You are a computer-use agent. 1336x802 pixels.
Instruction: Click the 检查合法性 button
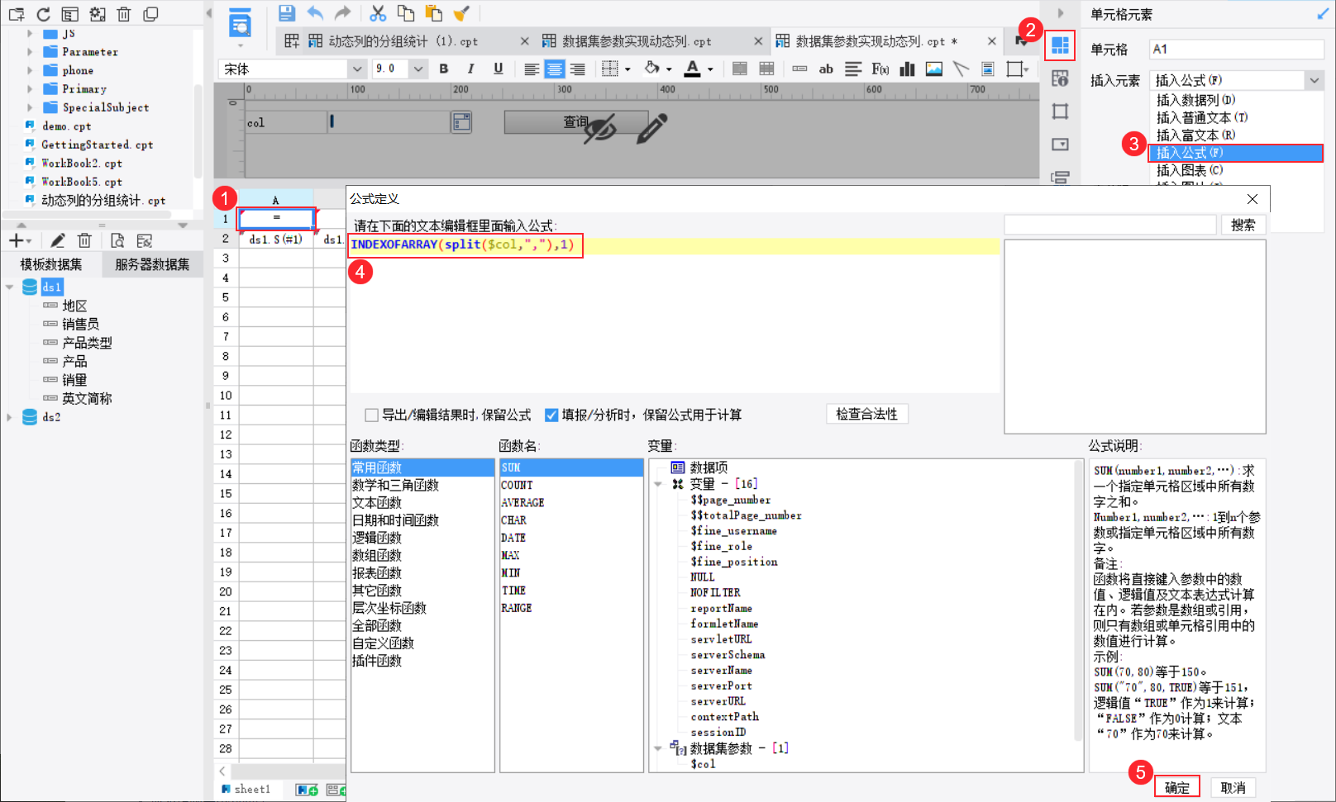(866, 414)
